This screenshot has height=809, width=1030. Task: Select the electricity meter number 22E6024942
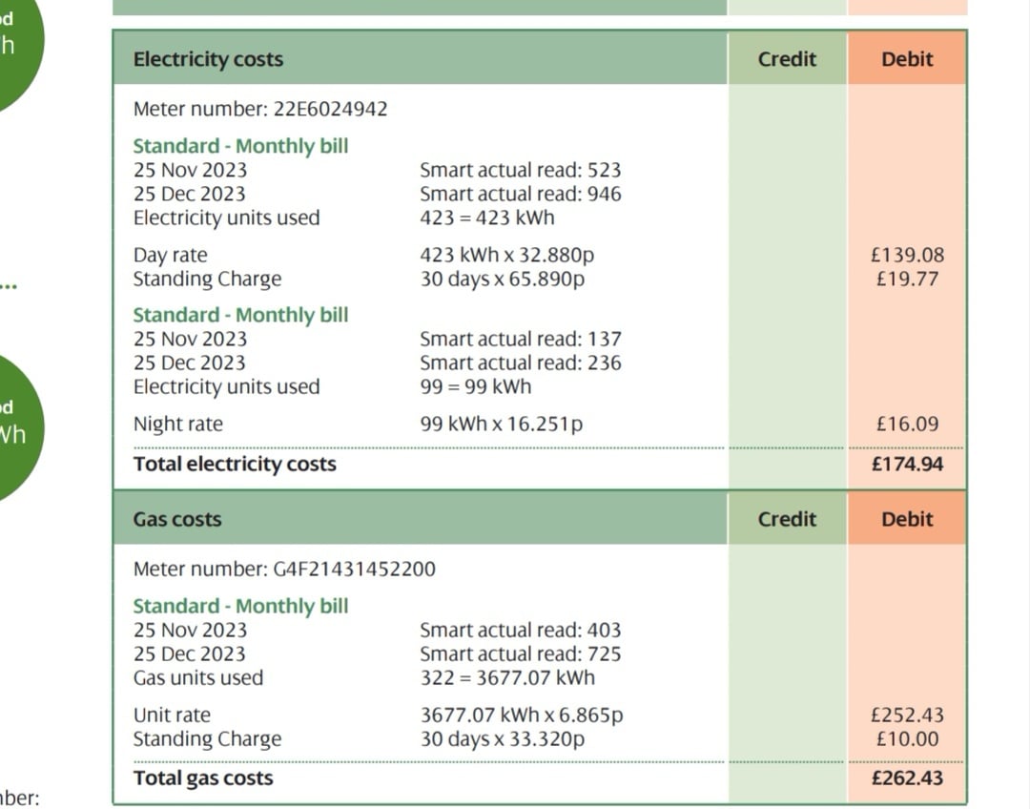330,109
